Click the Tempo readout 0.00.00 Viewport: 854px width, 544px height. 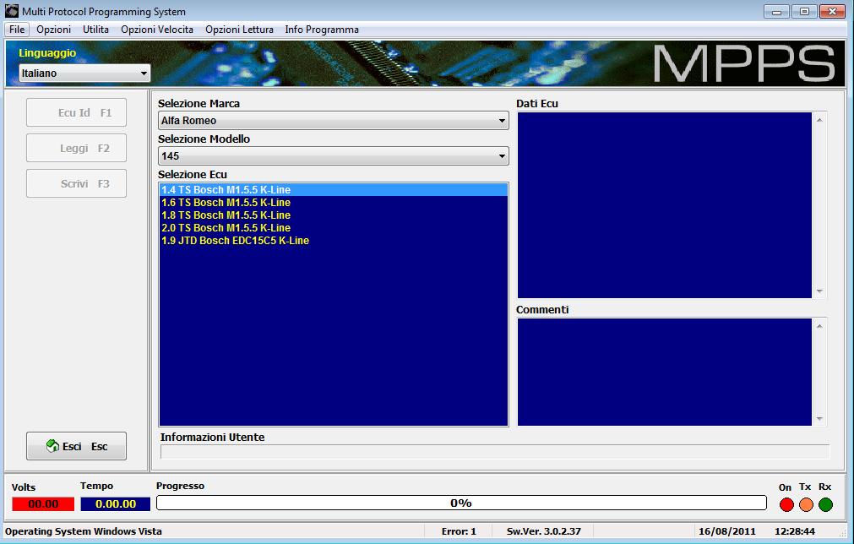coord(116,503)
